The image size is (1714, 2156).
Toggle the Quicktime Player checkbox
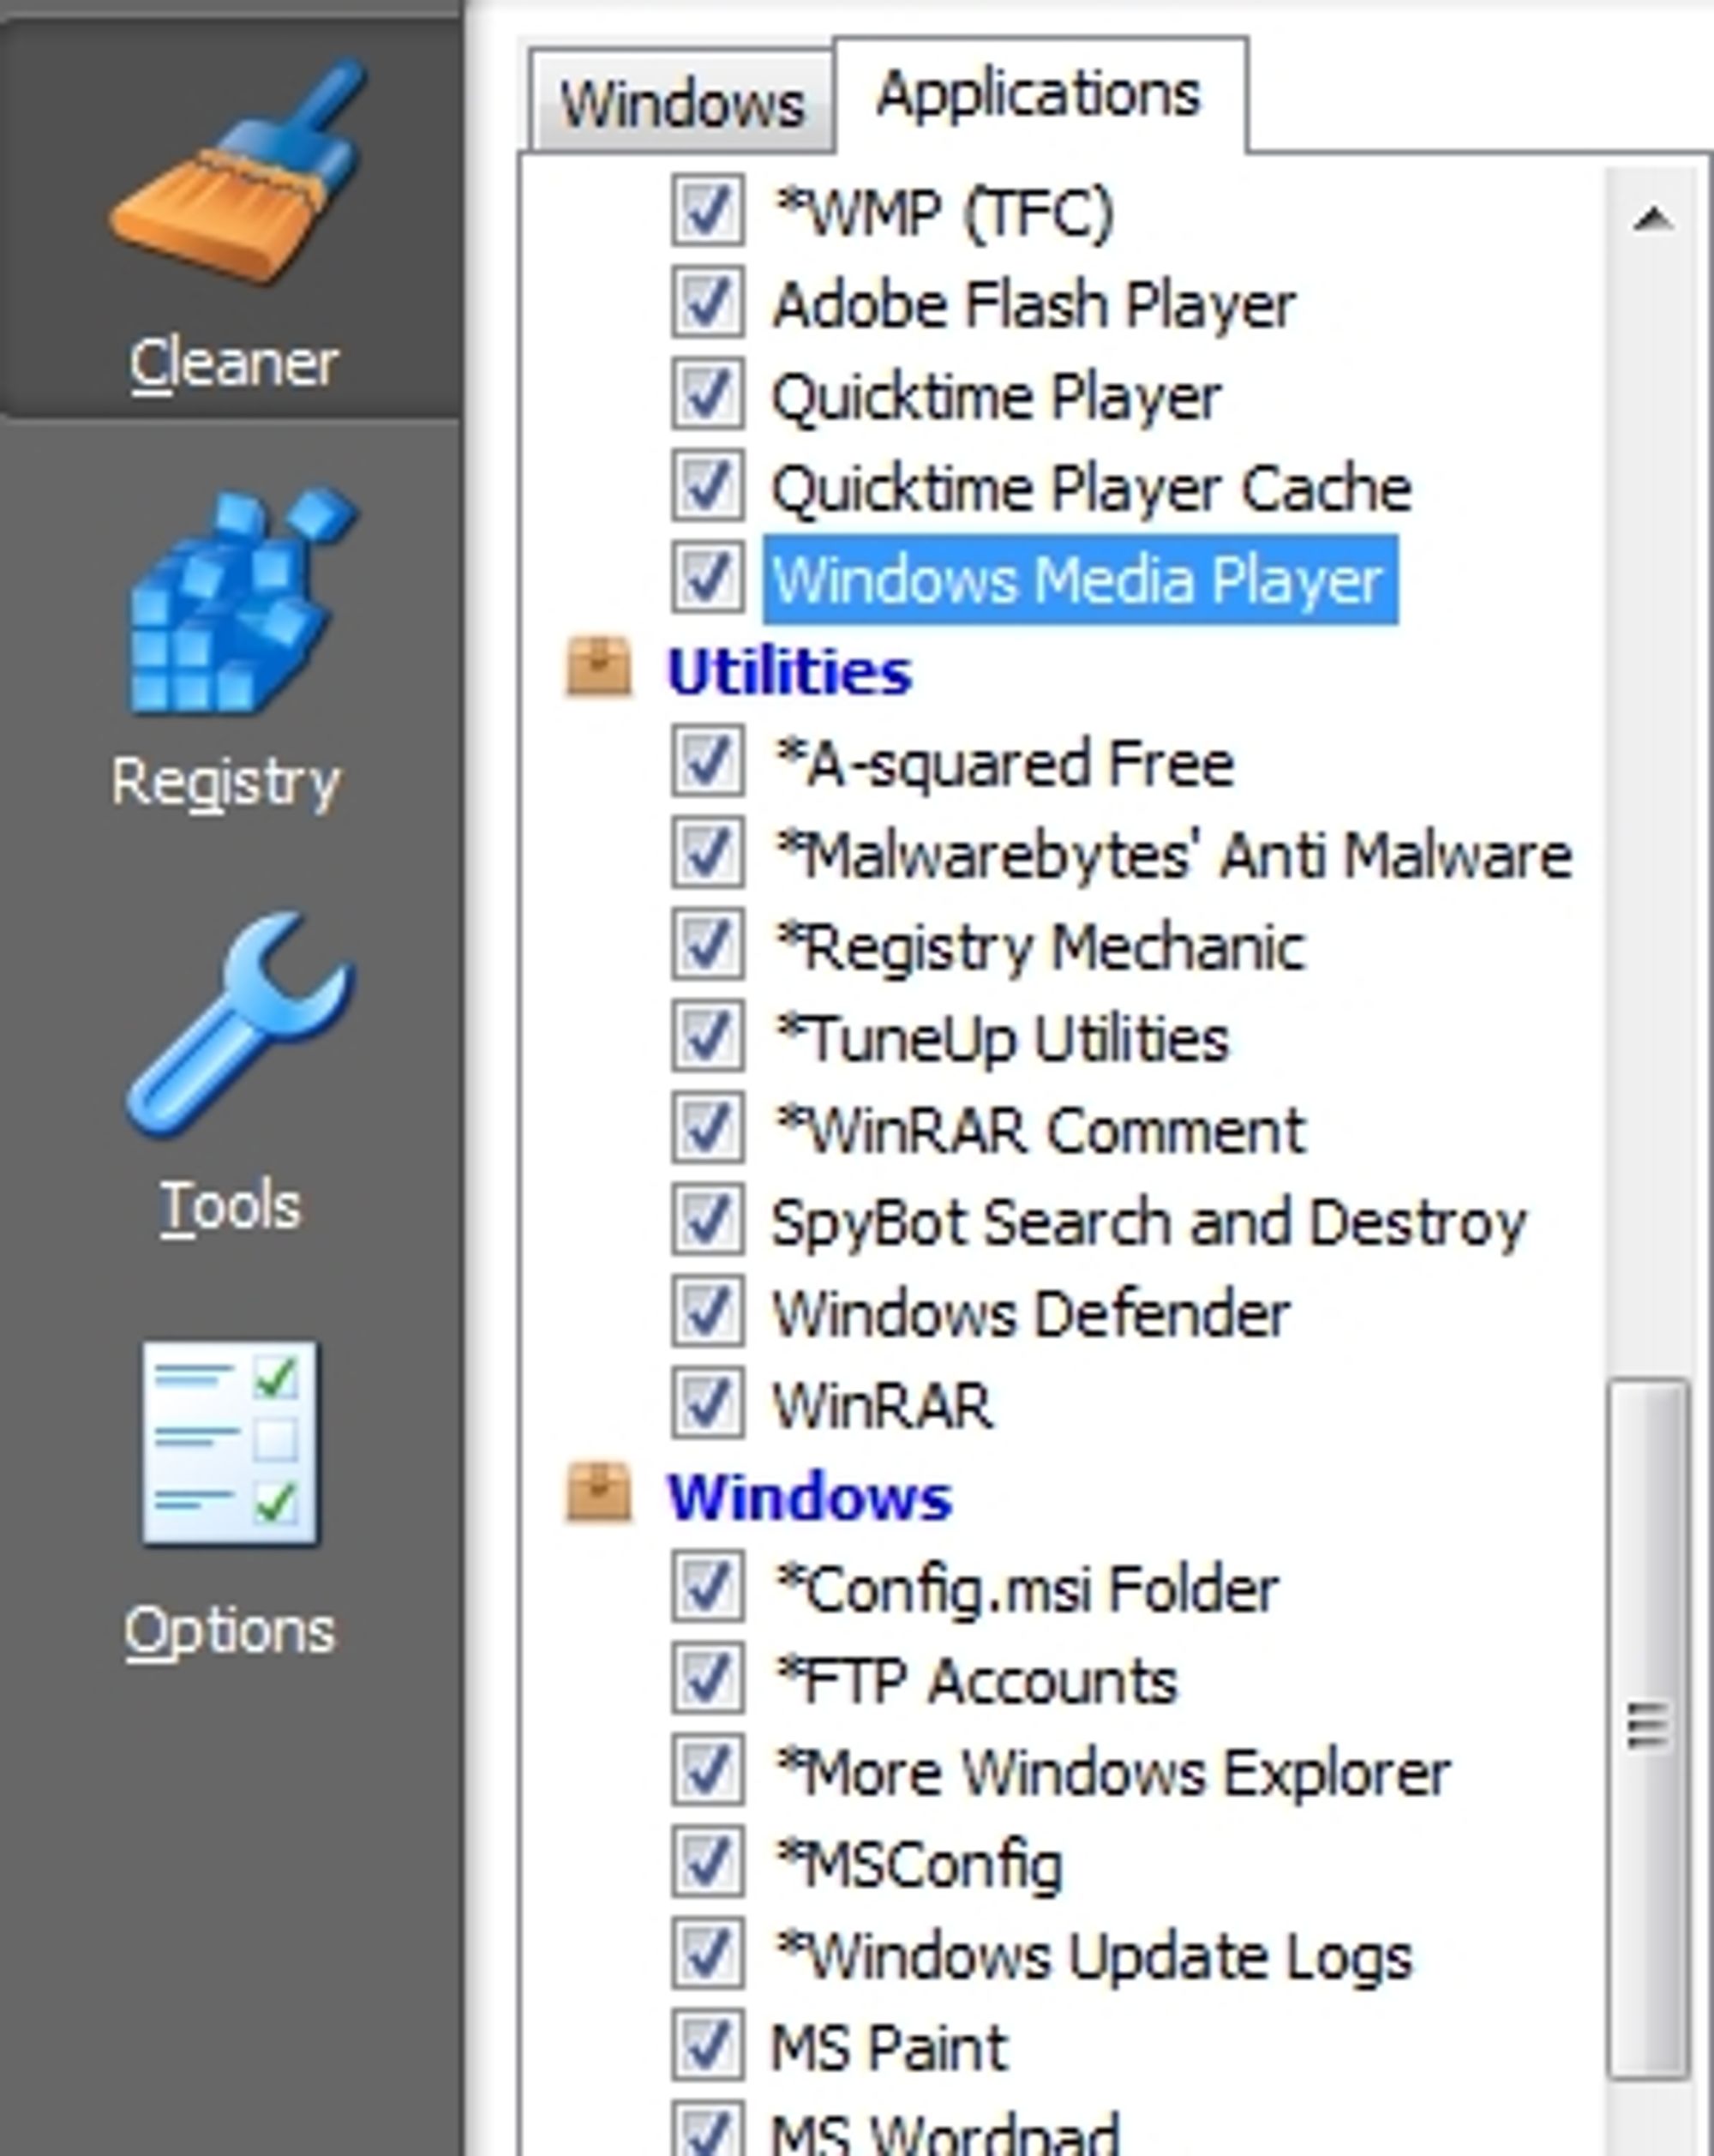point(708,394)
